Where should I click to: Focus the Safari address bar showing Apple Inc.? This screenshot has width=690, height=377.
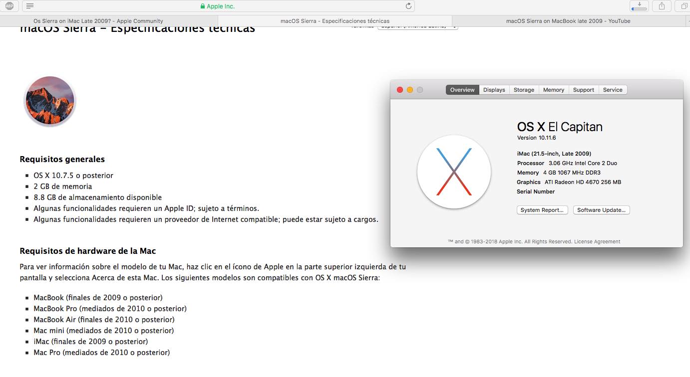click(217, 6)
